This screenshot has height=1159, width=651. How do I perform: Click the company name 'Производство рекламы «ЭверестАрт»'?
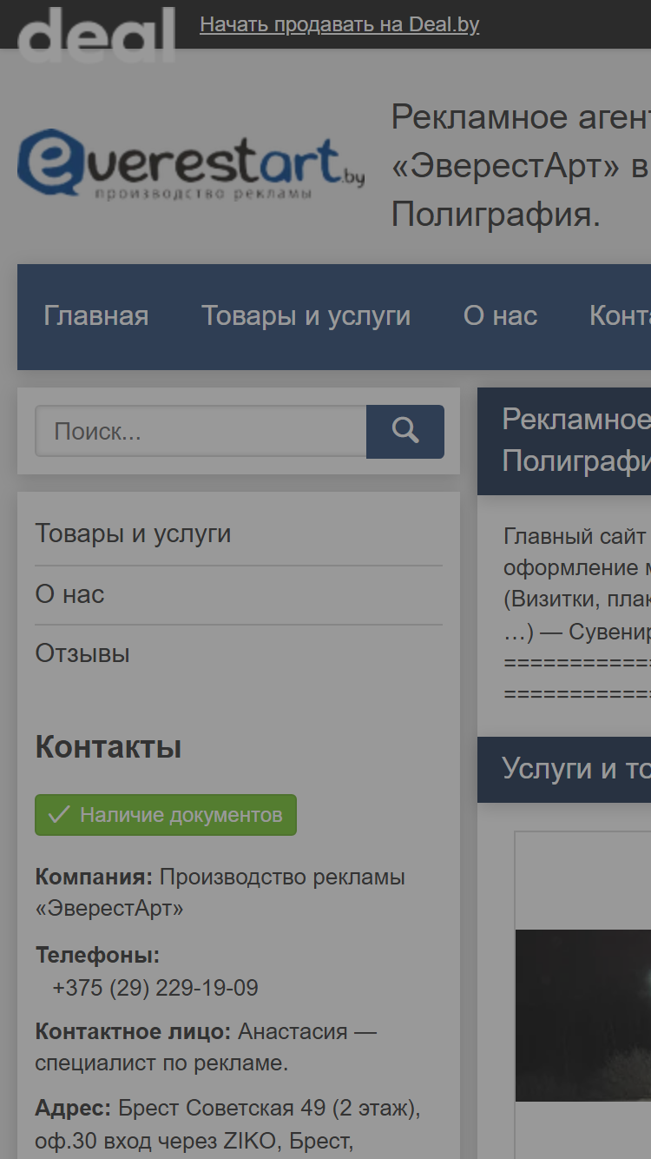point(220,893)
